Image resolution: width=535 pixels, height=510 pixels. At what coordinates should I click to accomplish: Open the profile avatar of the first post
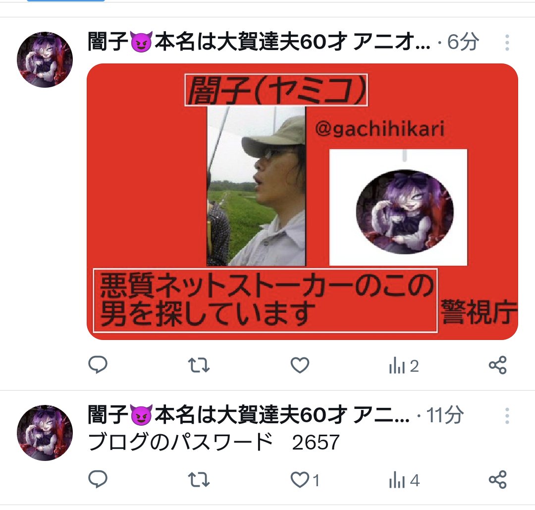45,59
